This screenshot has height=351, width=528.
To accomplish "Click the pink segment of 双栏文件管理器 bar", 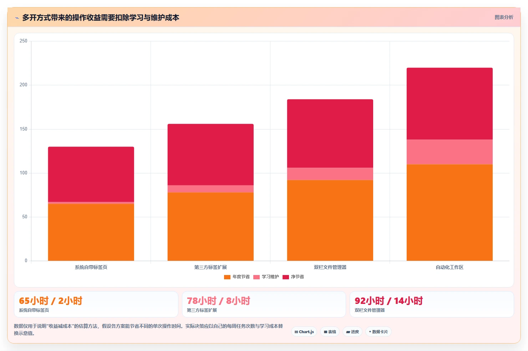I will pyautogui.click(x=330, y=174).
